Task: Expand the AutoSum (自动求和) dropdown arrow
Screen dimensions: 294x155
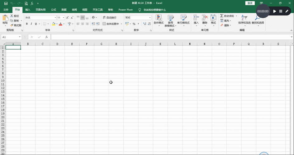Action: [236, 16]
